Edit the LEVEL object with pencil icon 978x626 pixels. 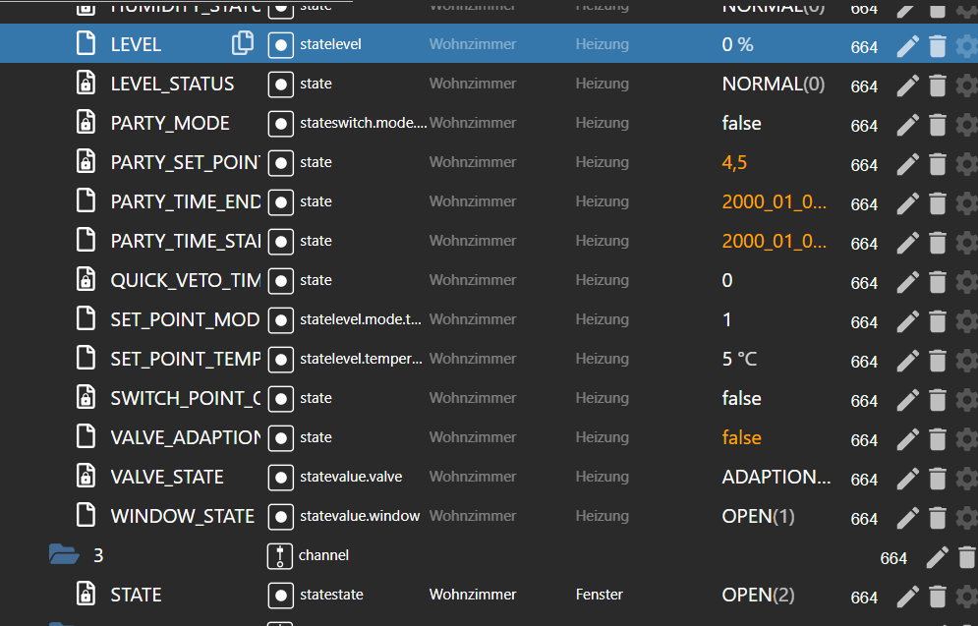[x=907, y=45]
